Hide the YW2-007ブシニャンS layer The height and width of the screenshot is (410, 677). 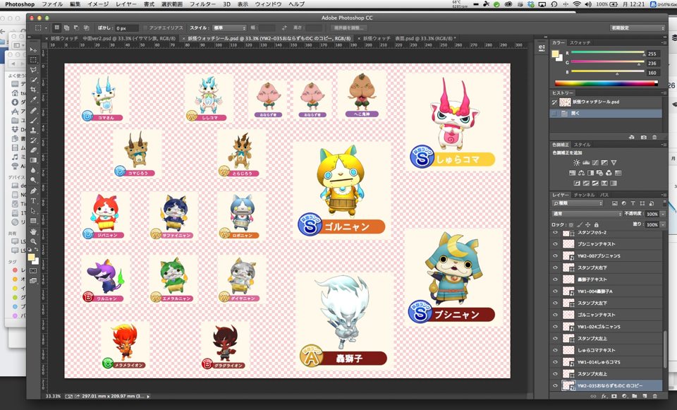tap(555, 255)
